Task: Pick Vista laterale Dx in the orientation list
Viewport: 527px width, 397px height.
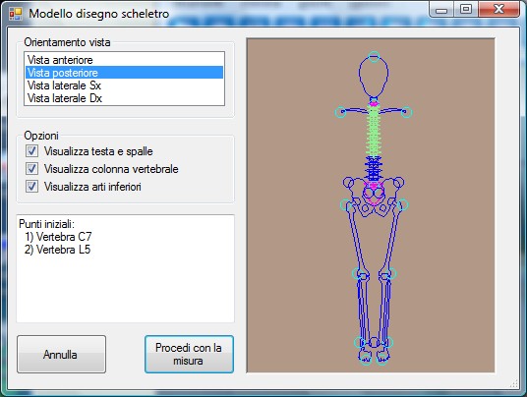Action: click(124, 98)
